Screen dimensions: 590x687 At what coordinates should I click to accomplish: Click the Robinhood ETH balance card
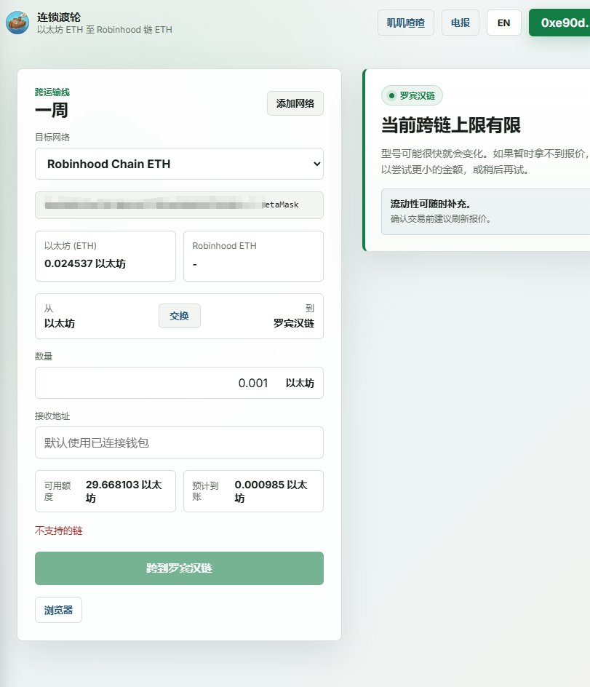point(253,256)
